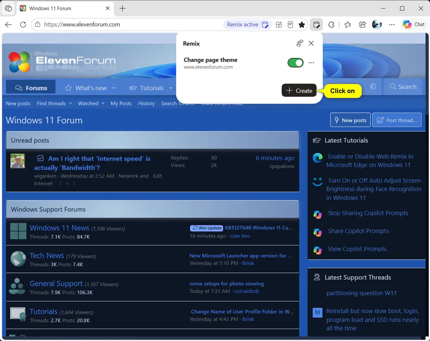
Task: Click Tech News globe icon
Action: pos(18,259)
